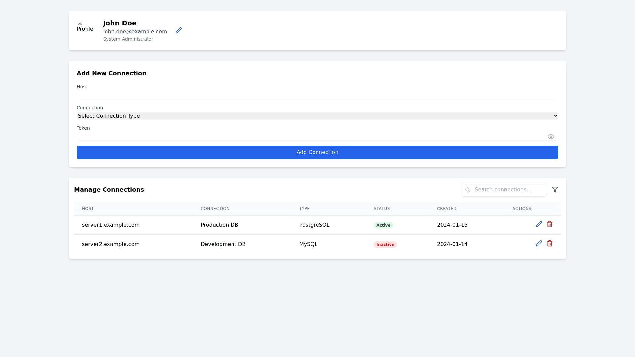Click the john.doe@example.com email text
Screen dimensions: 635x357
click(x=135, y=32)
